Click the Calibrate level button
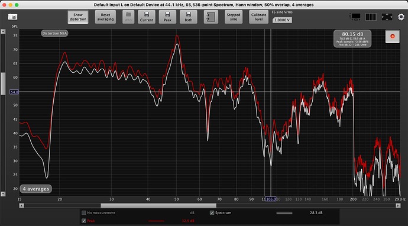 click(x=258, y=17)
